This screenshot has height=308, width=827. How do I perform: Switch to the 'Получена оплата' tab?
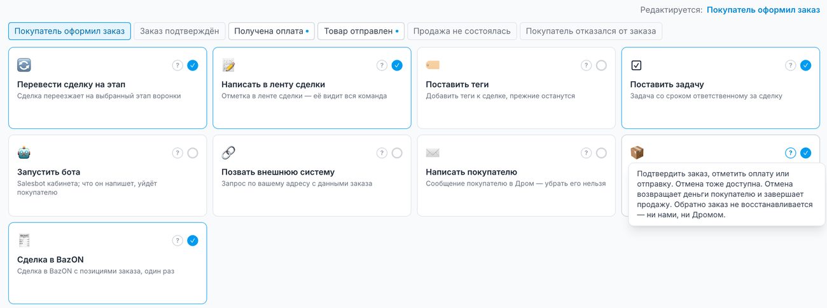coord(272,31)
